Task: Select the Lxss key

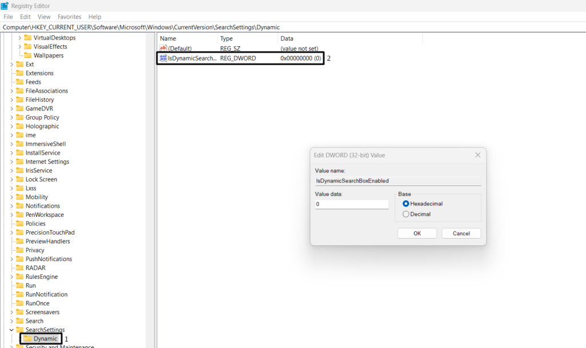Action: click(31, 188)
